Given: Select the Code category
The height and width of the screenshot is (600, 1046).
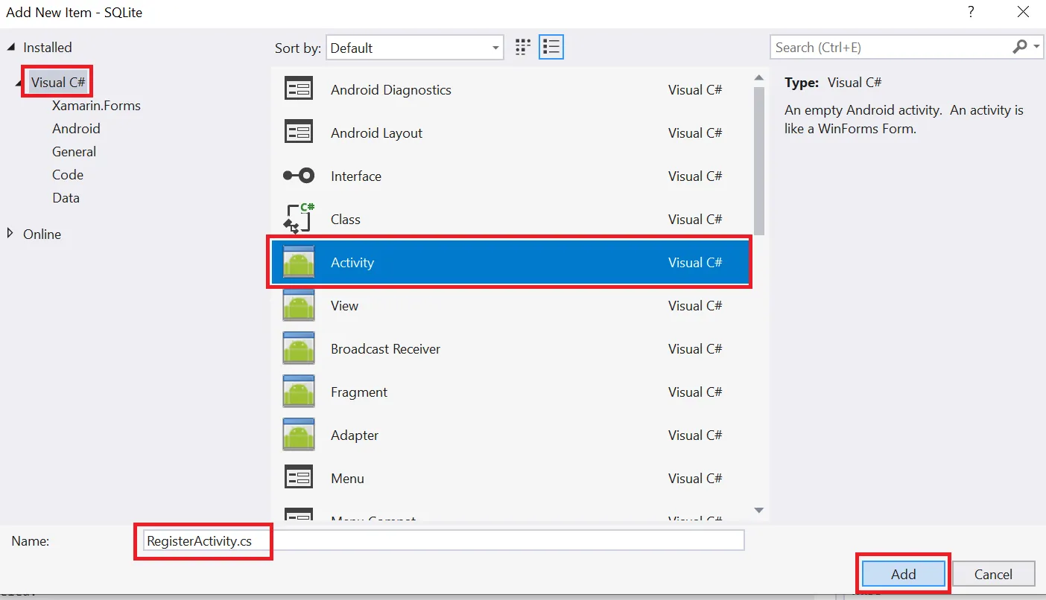Looking at the screenshot, I should click(x=68, y=175).
